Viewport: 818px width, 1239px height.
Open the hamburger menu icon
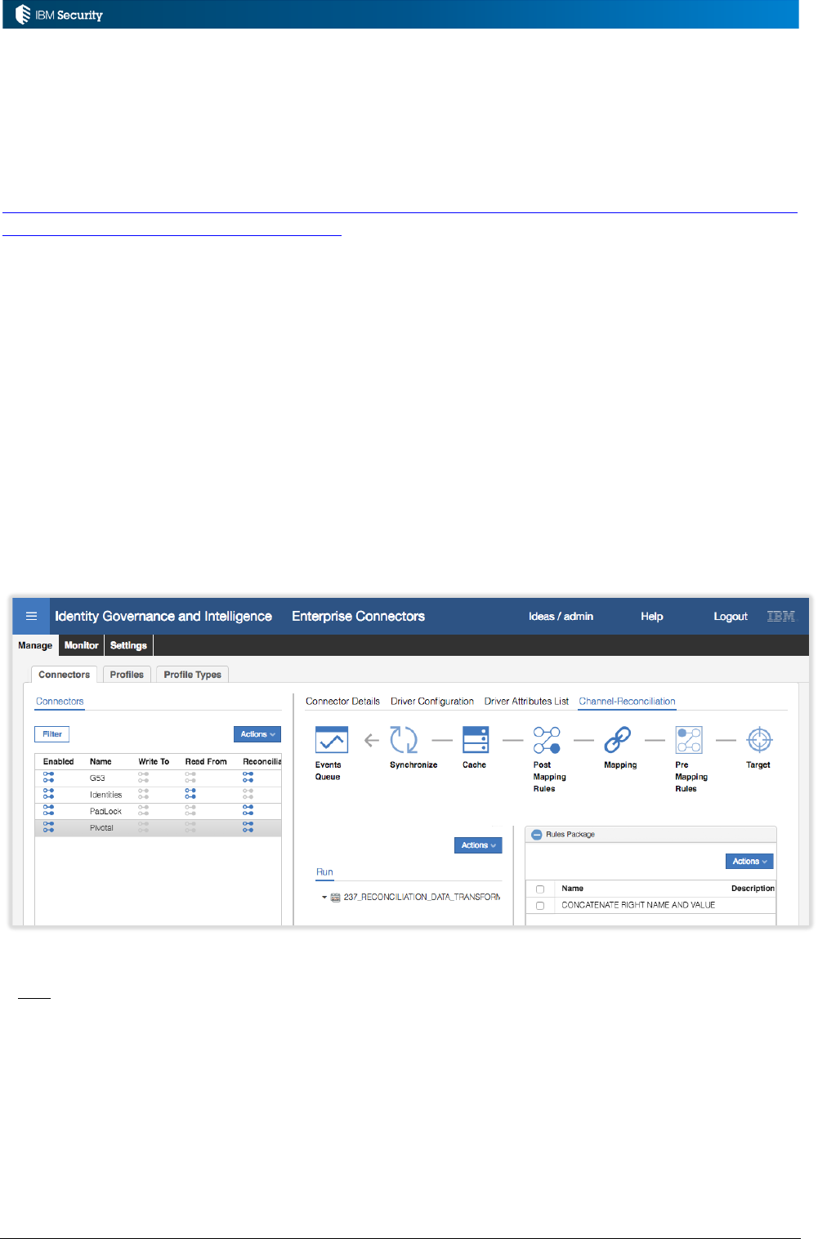tap(31, 616)
